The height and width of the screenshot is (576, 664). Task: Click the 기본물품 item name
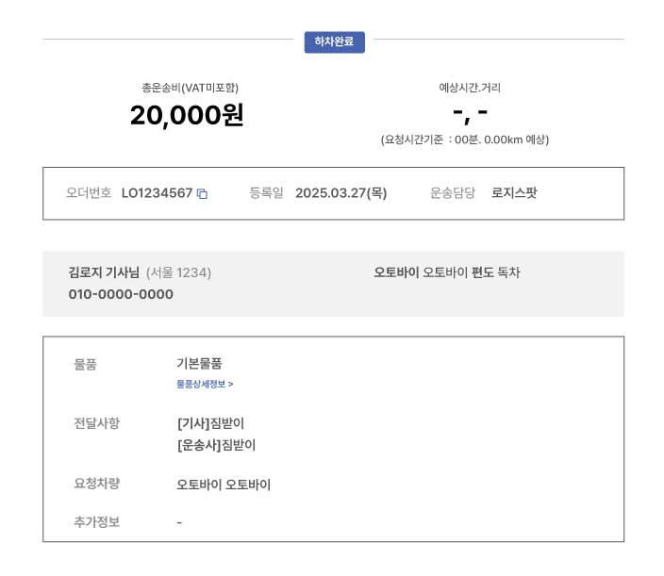(199, 363)
